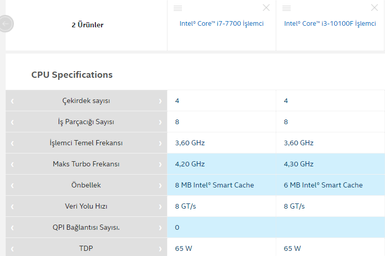The image size is (385, 256).
Task: Click i3-10100F 8 GT/s bus speed
Action: (294, 206)
